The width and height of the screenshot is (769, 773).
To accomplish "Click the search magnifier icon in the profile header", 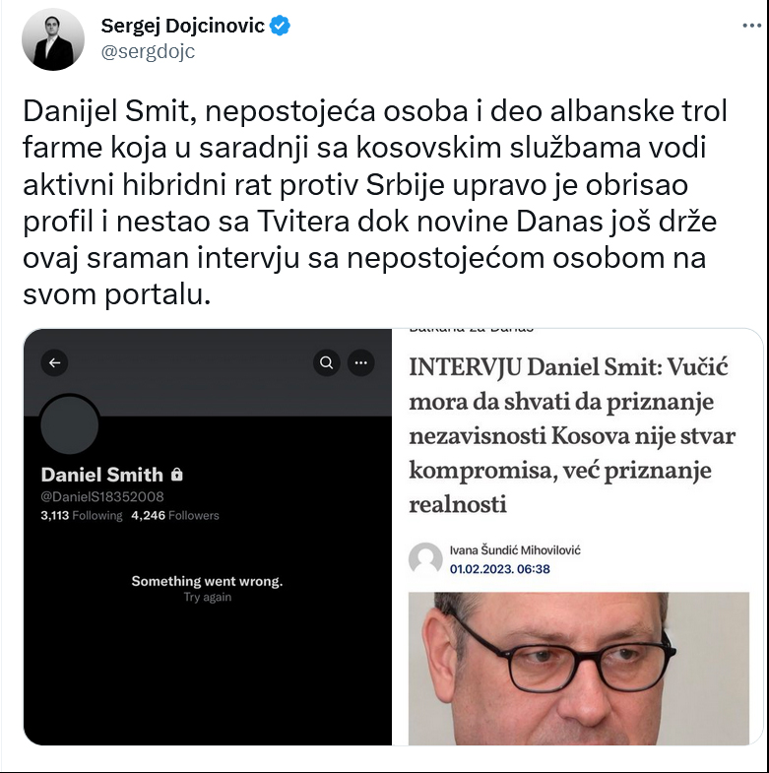I will coord(326,362).
